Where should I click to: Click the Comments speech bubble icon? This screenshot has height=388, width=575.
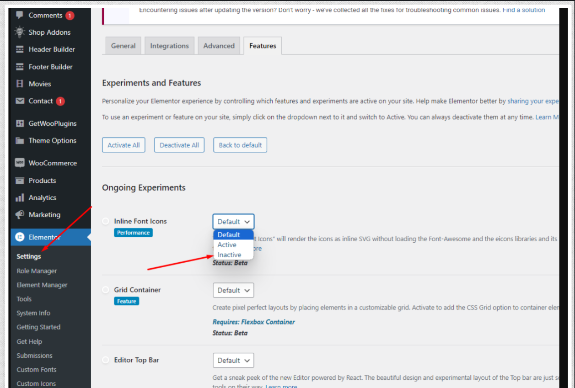[x=20, y=15]
